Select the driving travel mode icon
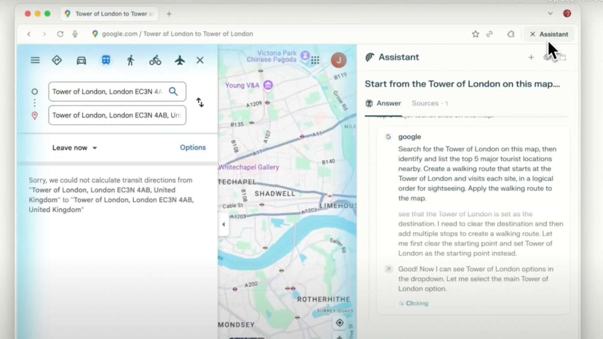603x339 pixels. coord(81,60)
